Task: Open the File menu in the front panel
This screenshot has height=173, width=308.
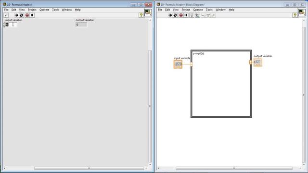Action: pyautogui.click(x=6, y=10)
